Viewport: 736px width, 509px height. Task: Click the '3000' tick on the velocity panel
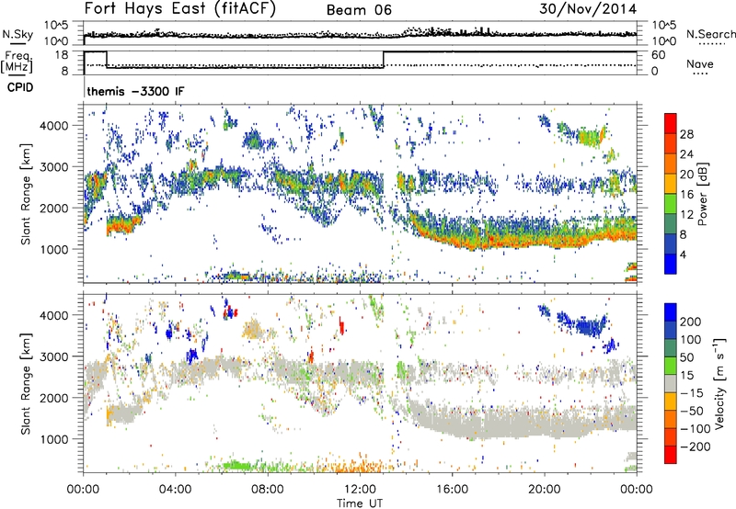coord(53,356)
